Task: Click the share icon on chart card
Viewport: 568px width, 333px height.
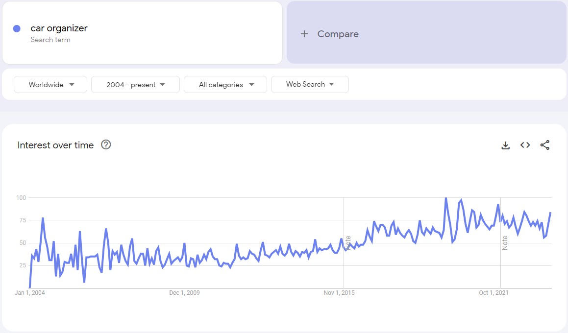Action: tap(545, 145)
